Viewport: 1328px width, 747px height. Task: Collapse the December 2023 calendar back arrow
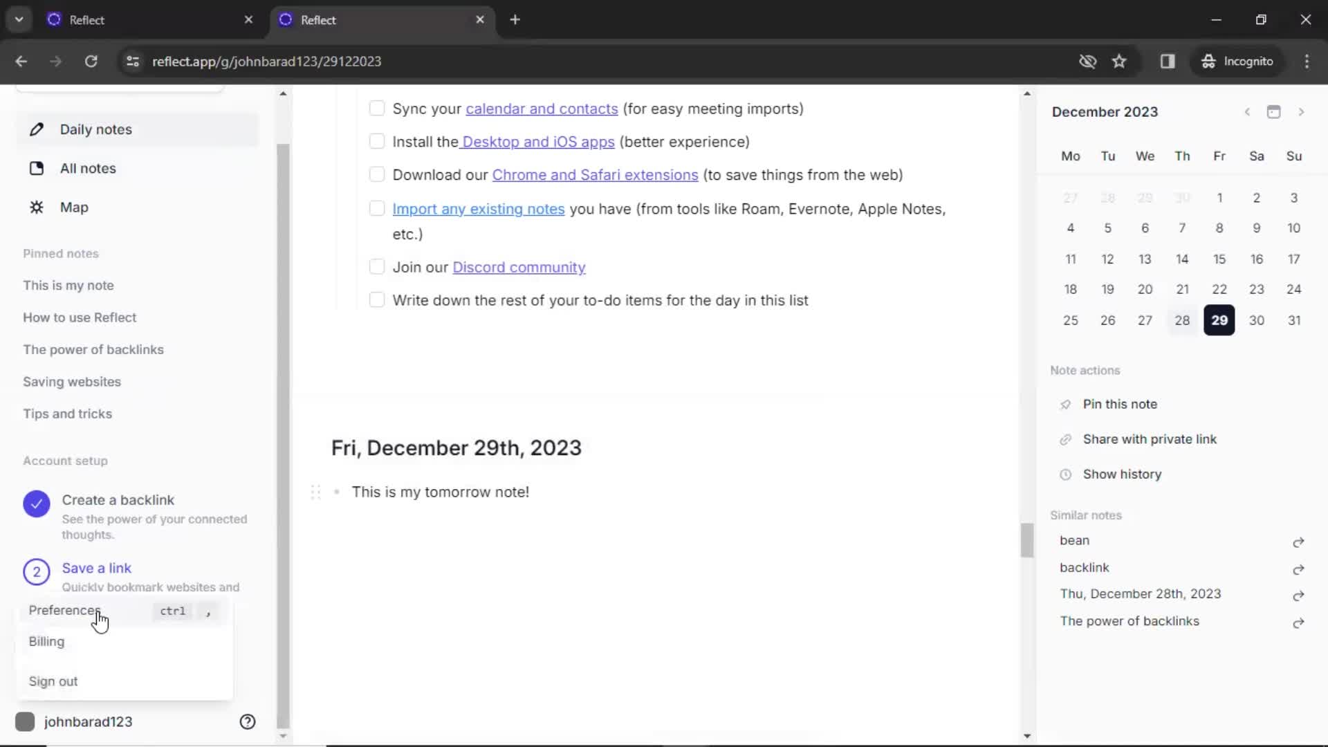[1248, 111]
